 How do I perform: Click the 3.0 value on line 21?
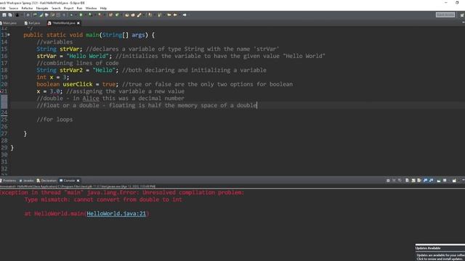[54, 91]
